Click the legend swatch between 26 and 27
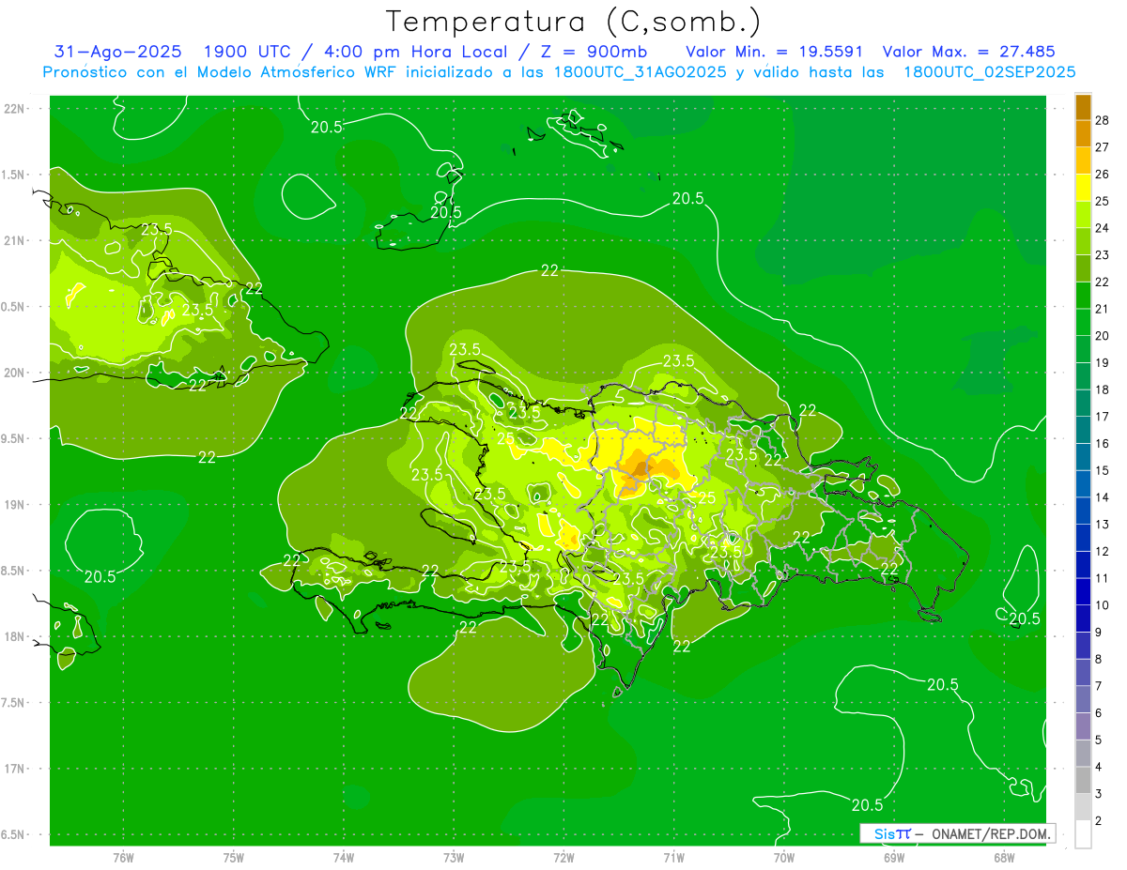 [1083, 160]
